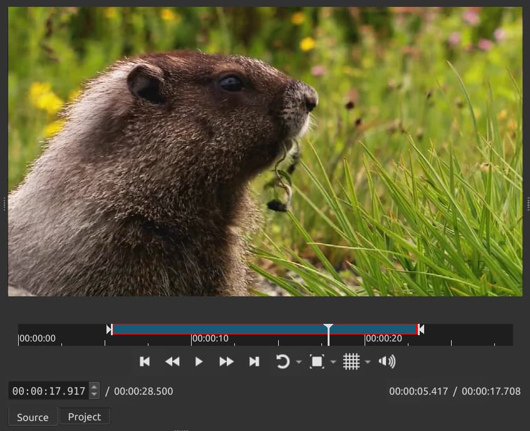Image resolution: width=530 pixels, height=431 pixels.
Task: Toggle player looping icon
Action: [x=283, y=361]
